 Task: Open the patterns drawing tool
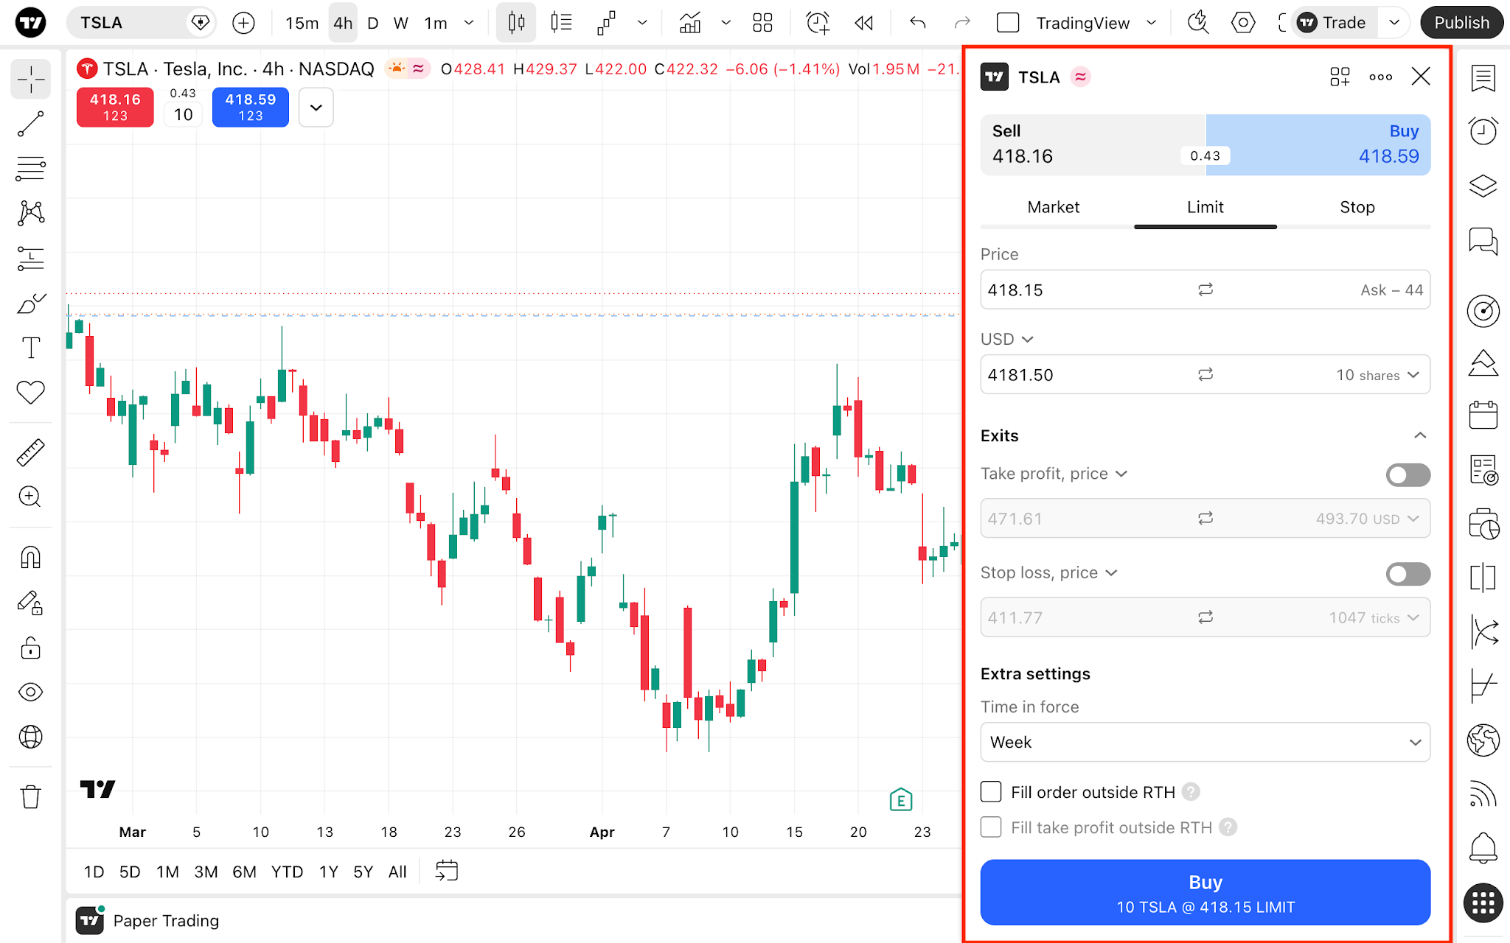31,214
